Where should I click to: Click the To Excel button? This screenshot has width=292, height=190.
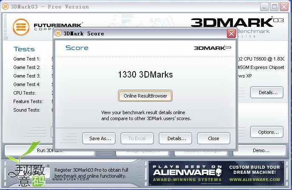click(x=137, y=138)
